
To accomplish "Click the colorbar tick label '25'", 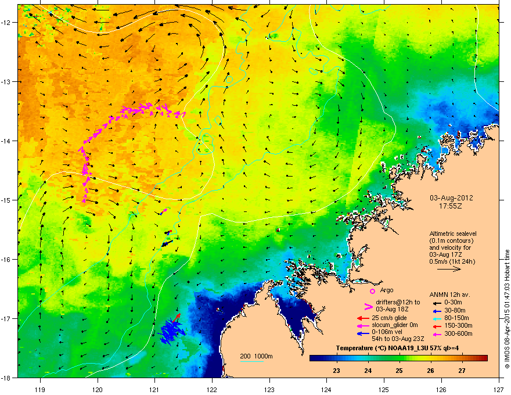I will pyautogui.click(x=400, y=371).
